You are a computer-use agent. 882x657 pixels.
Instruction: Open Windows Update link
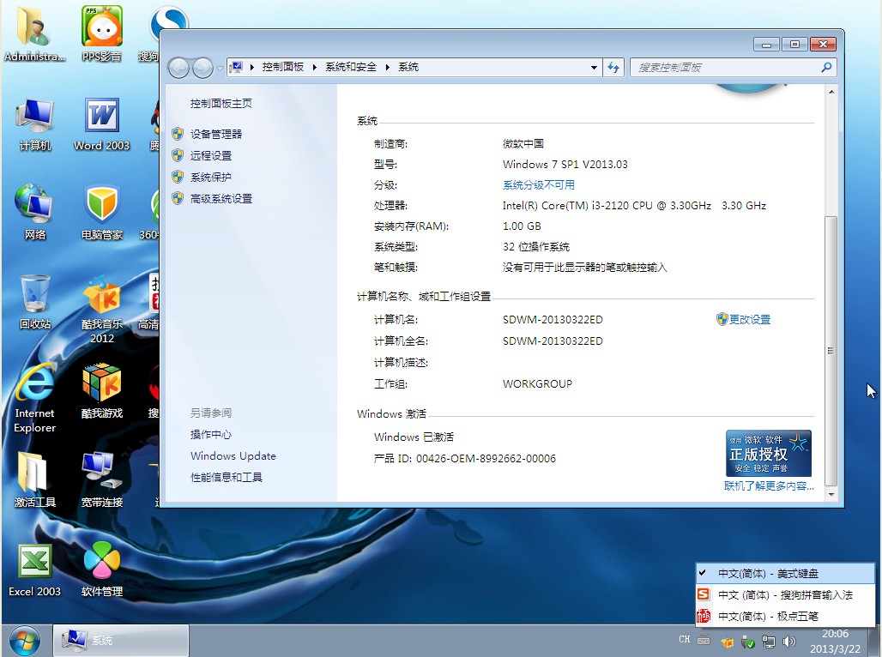click(x=233, y=455)
